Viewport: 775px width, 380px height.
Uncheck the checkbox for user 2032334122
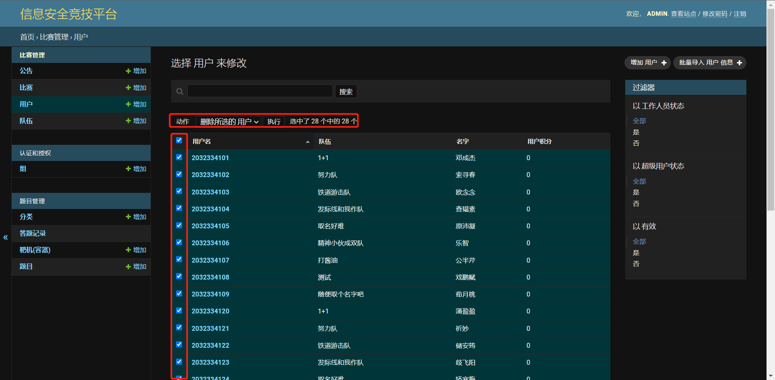point(179,345)
